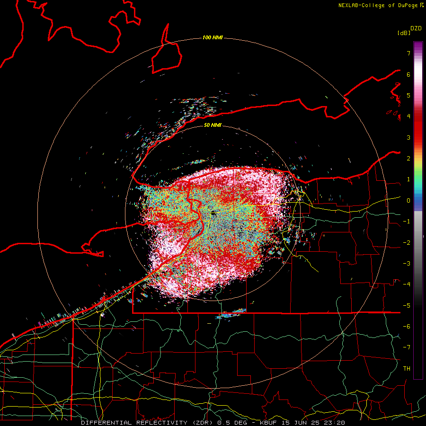Click the -3 value on the color scale

coord(407,264)
